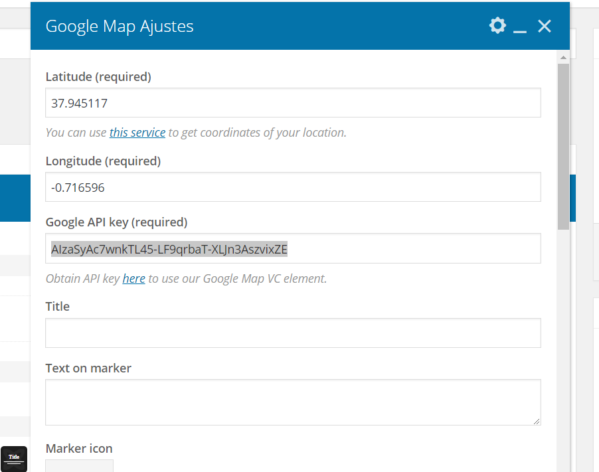The width and height of the screenshot is (599, 472).
Task: Click the "Google API key (required)" label
Action: coord(116,222)
